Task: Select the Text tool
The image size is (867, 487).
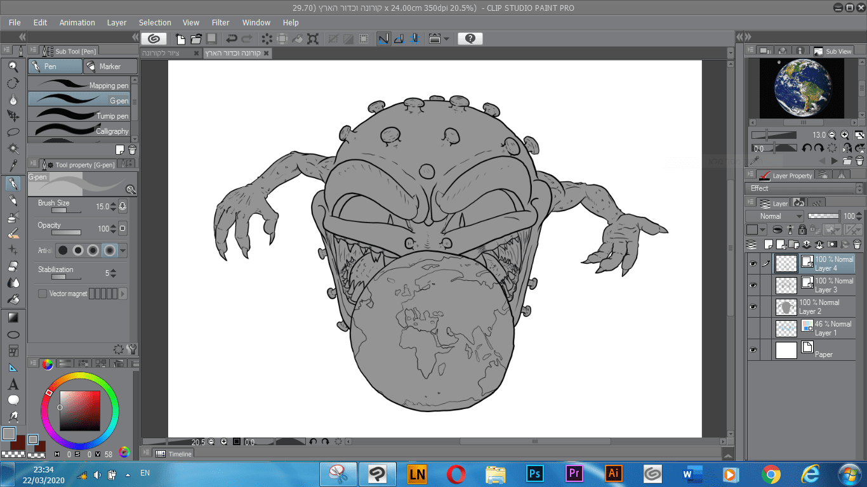Action: pos(13,384)
